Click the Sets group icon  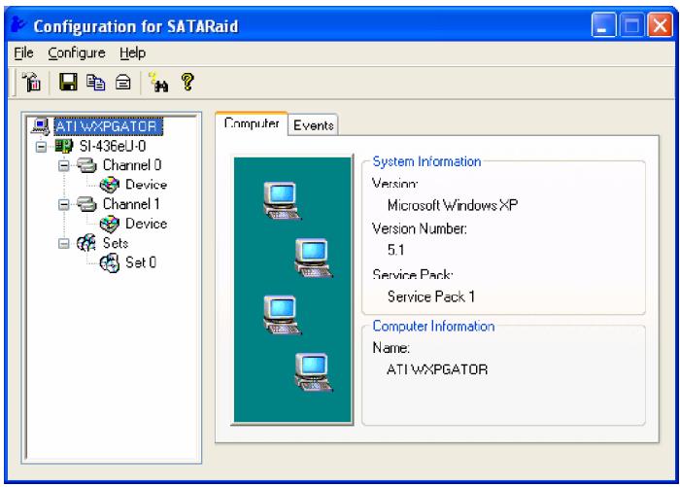tap(86, 243)
